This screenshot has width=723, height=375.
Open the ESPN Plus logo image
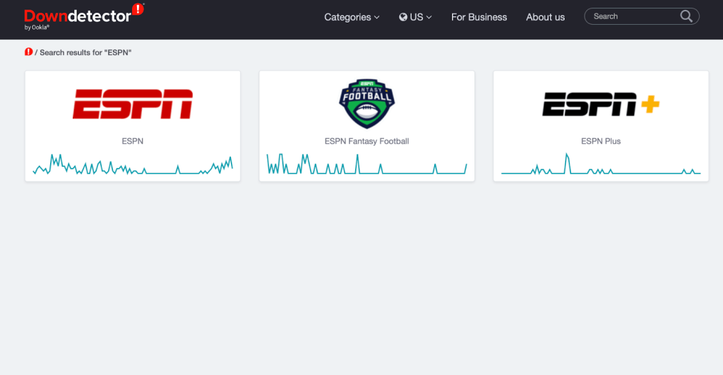(601, 105)
